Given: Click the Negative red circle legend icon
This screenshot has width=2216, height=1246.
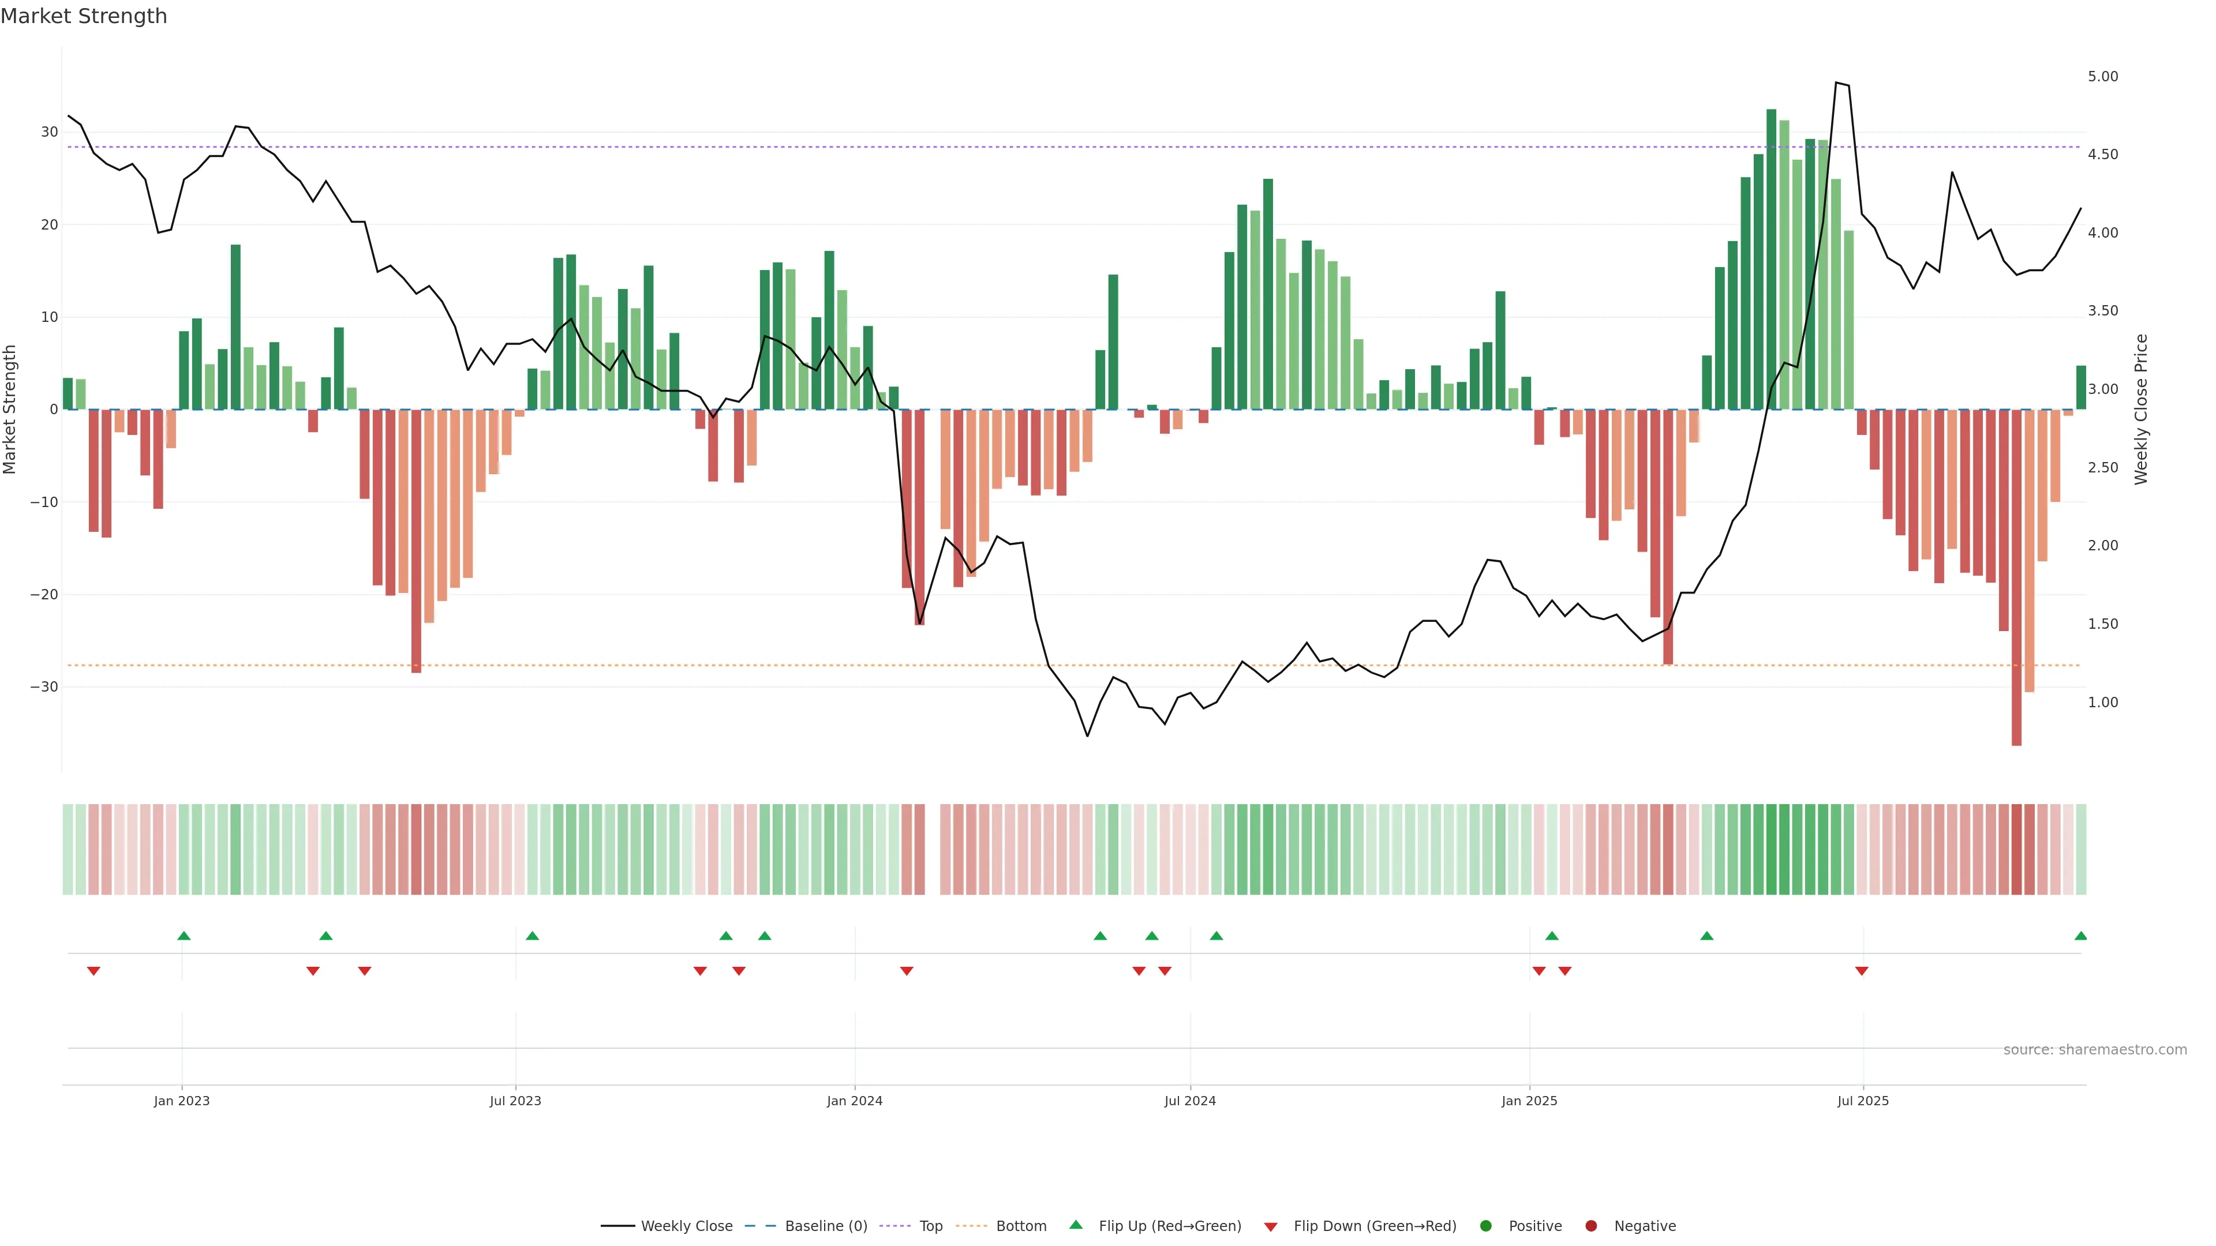Looking at the screenshot, I should click(1590, 1226).
